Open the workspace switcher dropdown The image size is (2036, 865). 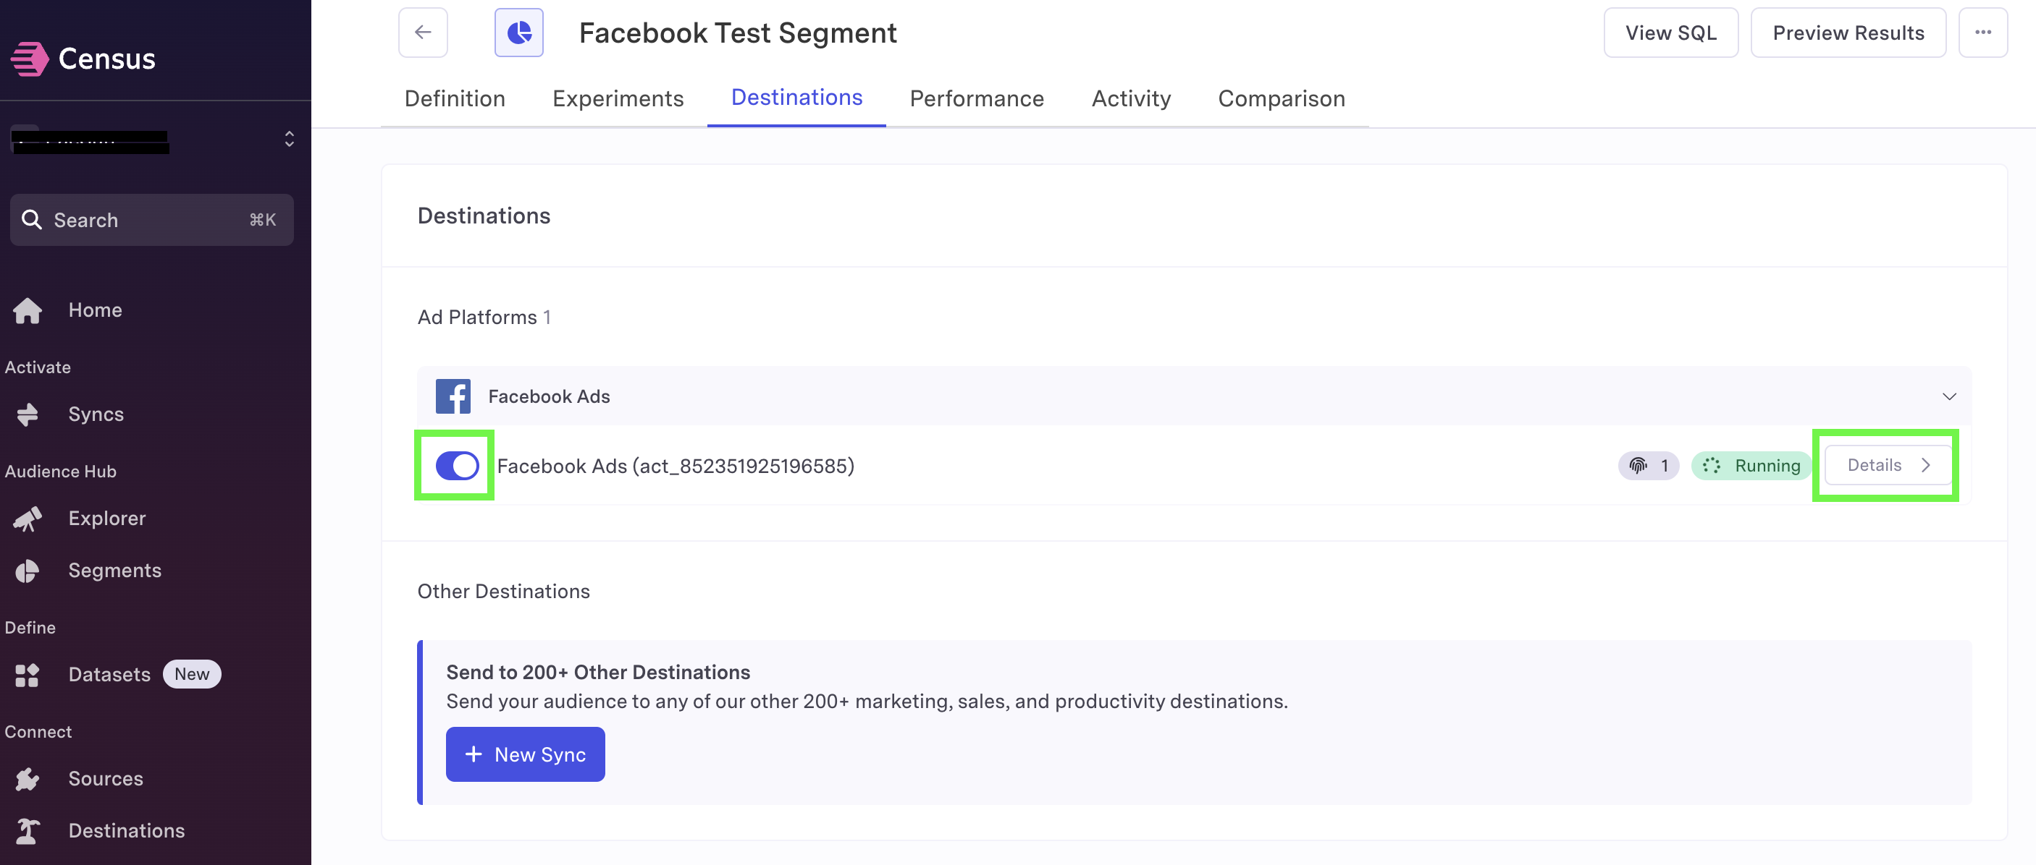(152, 140)
